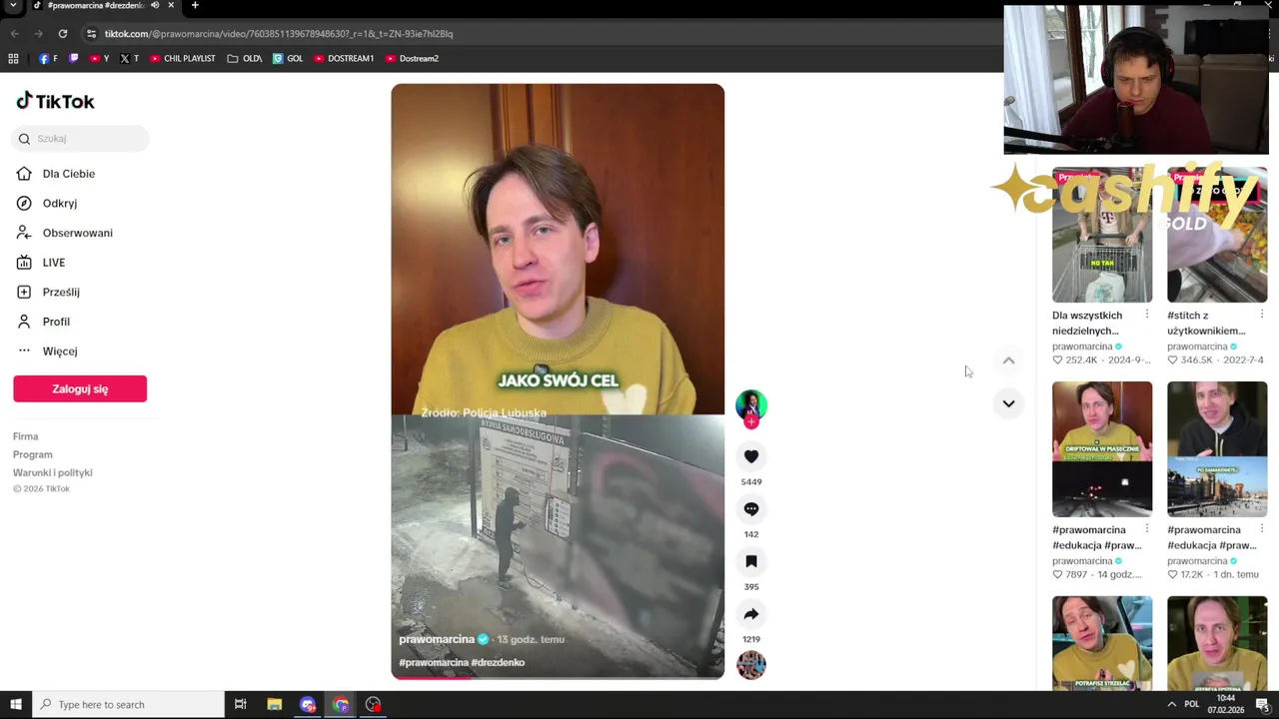1279x719 pixels.
Task: Follow the creator via the red plus badge
Action: (751, 422)
